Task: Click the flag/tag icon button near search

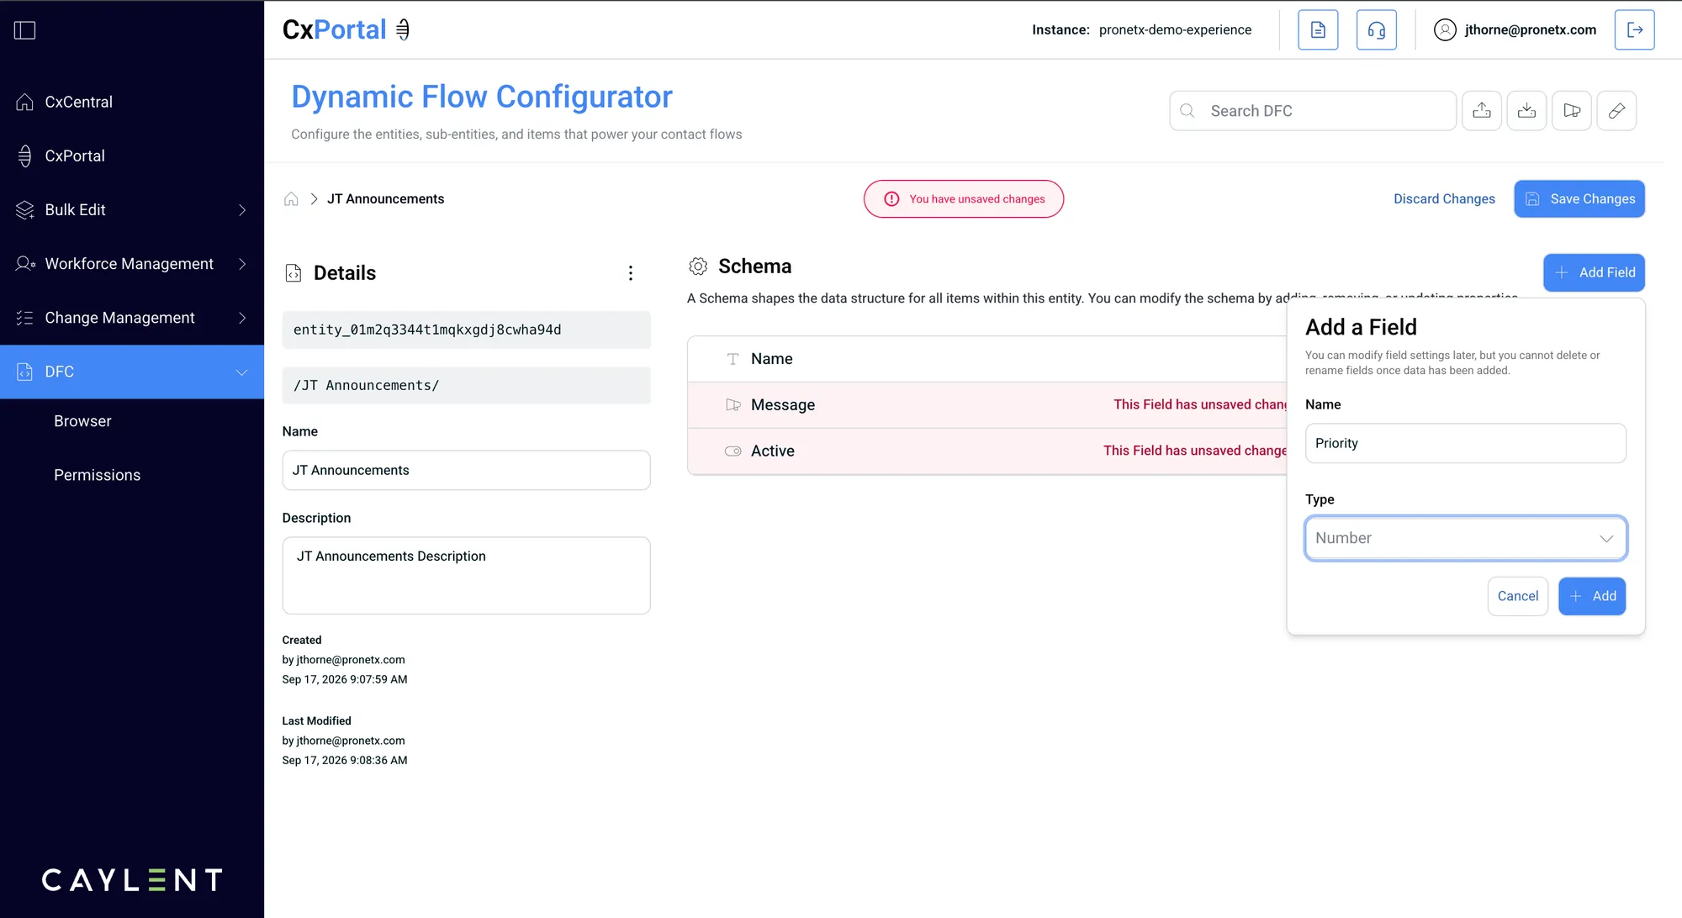Action: (1572, 111)
